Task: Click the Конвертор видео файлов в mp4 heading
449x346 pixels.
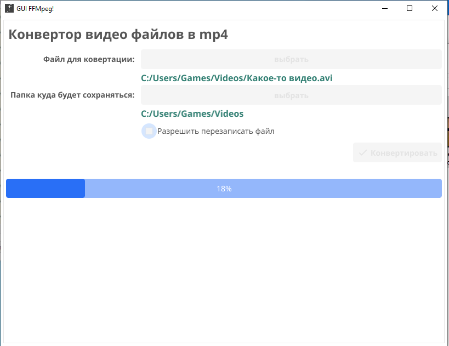Action: point(118,35)
